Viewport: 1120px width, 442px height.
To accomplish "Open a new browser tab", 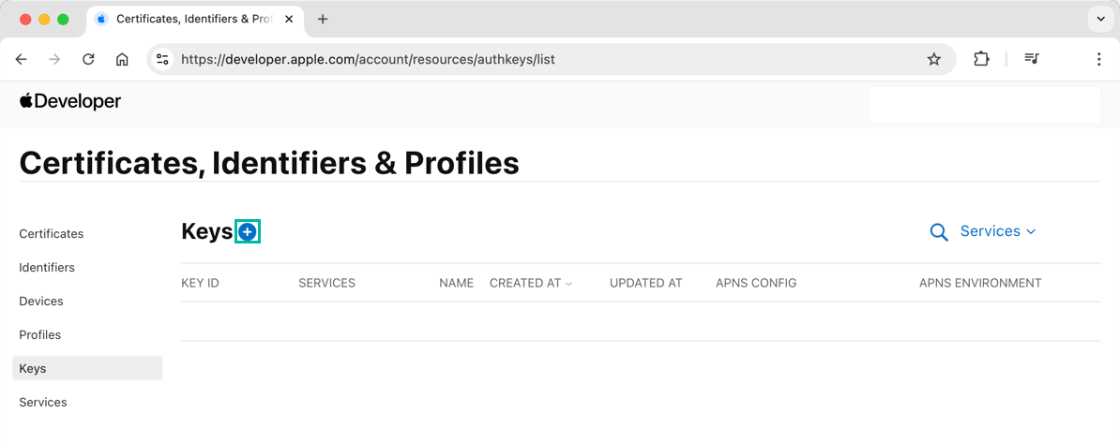I will (323, 19).
